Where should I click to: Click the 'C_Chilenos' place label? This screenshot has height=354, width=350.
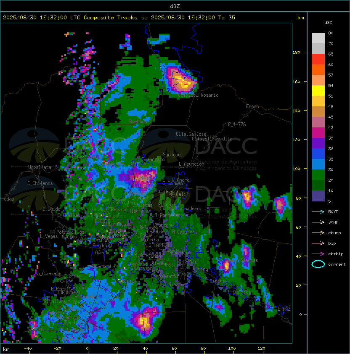(x=40, y=183)
